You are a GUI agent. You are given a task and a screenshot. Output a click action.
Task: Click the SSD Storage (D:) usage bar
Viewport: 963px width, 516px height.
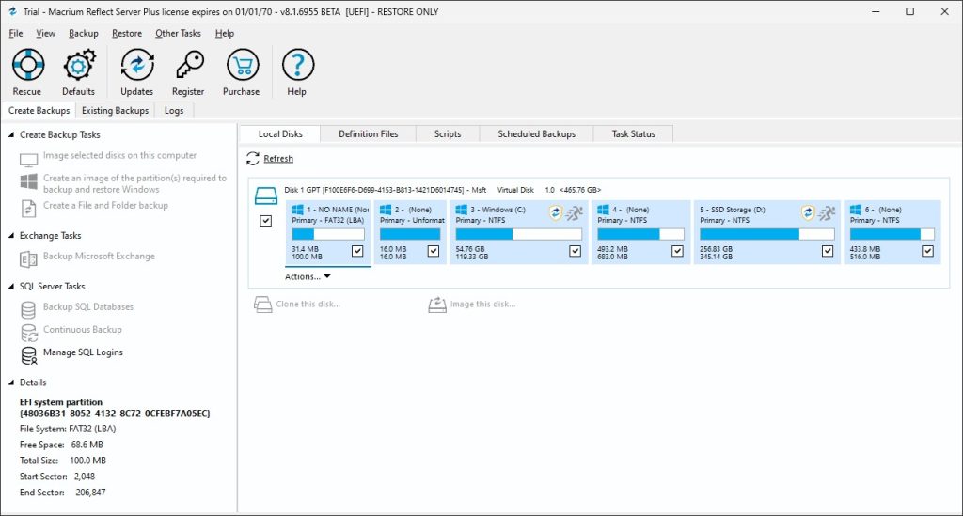tap(767, 234)
